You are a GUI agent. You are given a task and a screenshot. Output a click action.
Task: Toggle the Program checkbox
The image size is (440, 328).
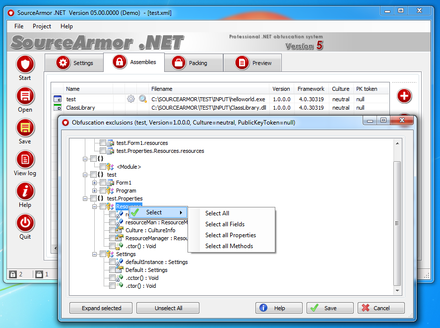click(x=103, y=191)
